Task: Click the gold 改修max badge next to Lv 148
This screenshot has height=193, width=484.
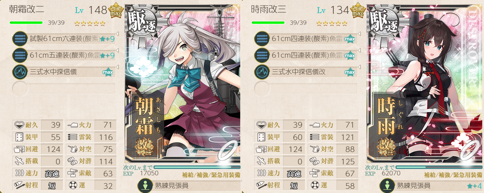Action: pos(116,11)
